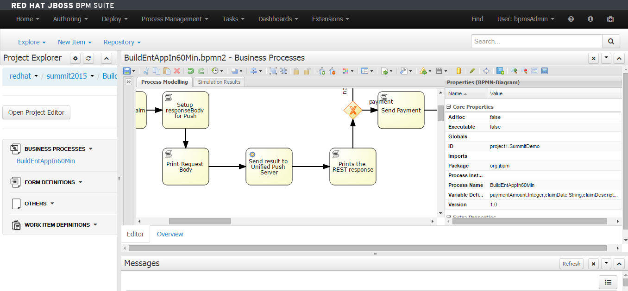628x291 pixels.
Task: Click the Refresh button in Messages
Action: tap(571, 264)
